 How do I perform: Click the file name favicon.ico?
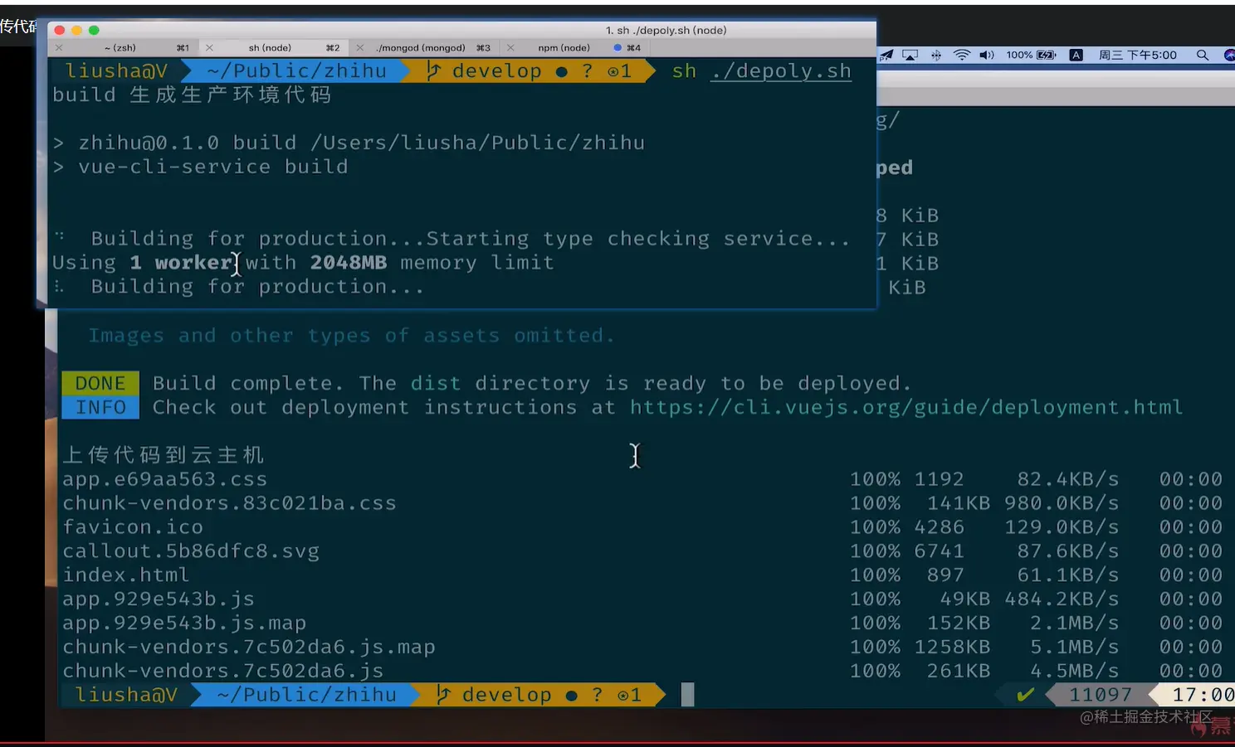click(x=133, y=527)
